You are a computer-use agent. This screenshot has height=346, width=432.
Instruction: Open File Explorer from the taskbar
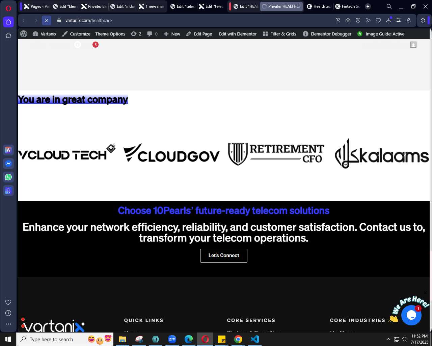point(122,339)
